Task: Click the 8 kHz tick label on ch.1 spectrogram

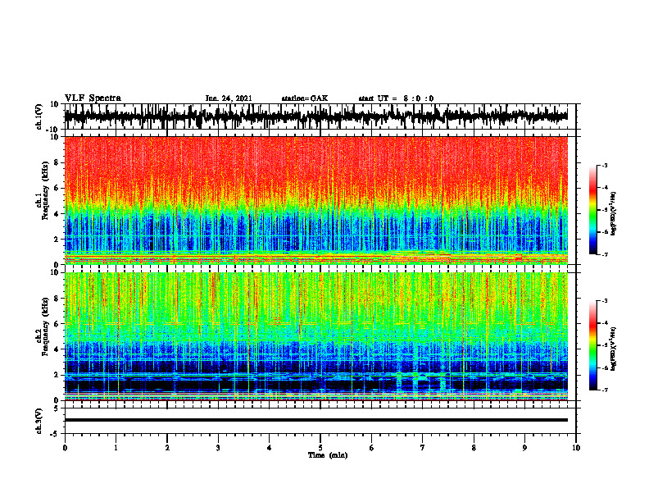Action: pyautogui.click(x=57, y=162)
